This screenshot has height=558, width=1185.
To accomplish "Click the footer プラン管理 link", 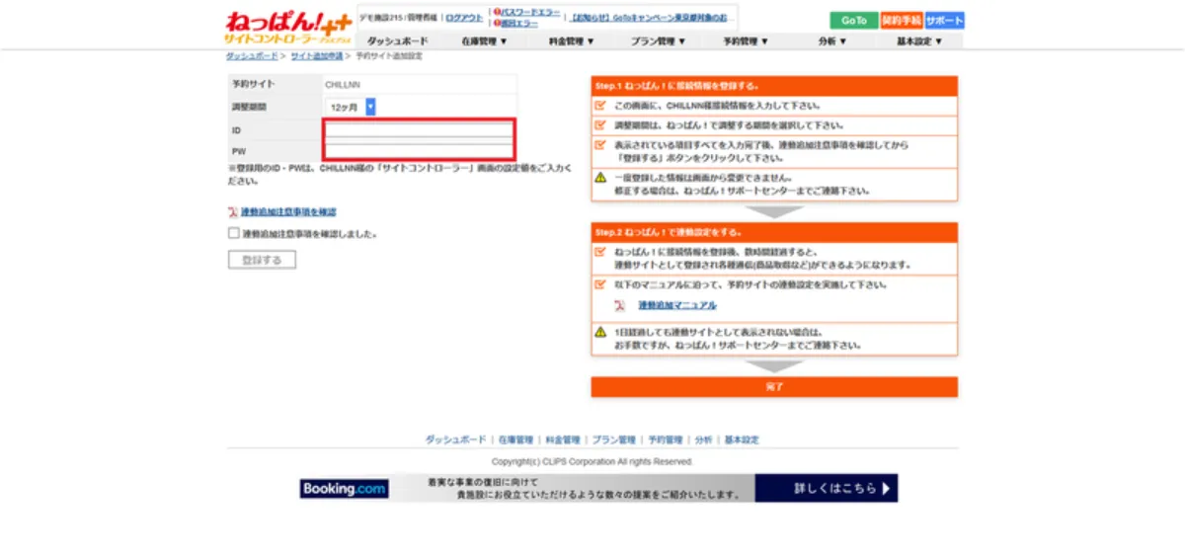I will click(613, 439).
